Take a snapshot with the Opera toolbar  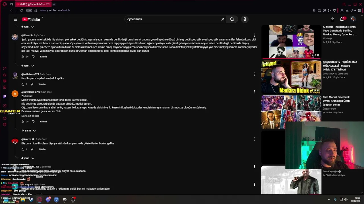point(319,10)
